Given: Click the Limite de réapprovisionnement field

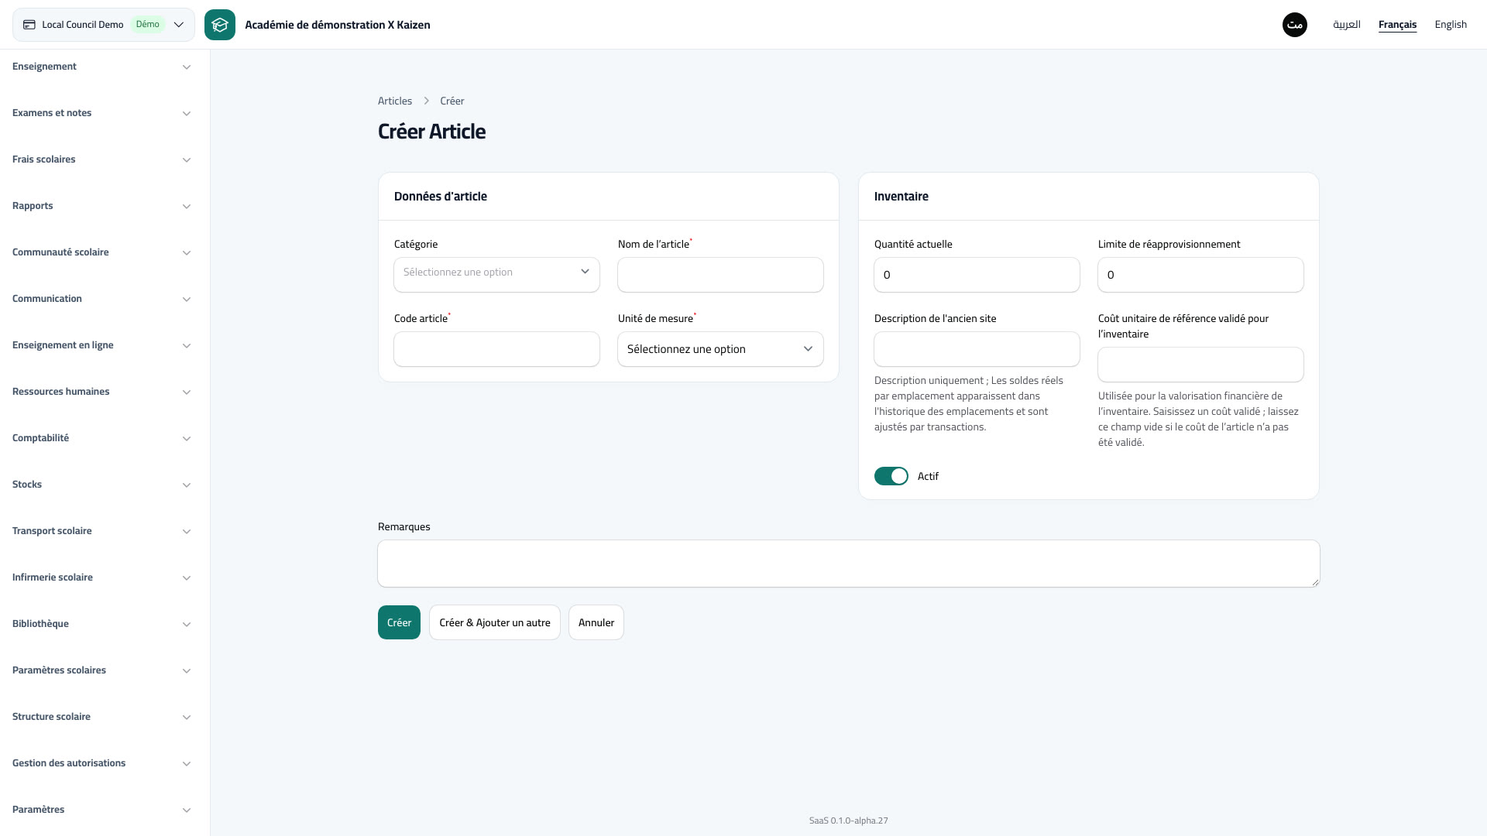Looking at the screenshot, I should 1200,275.
